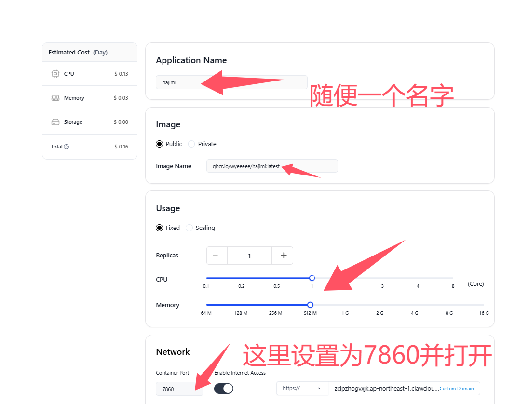Click the Memory slider handle at 512 M

(x=310, y=305)
